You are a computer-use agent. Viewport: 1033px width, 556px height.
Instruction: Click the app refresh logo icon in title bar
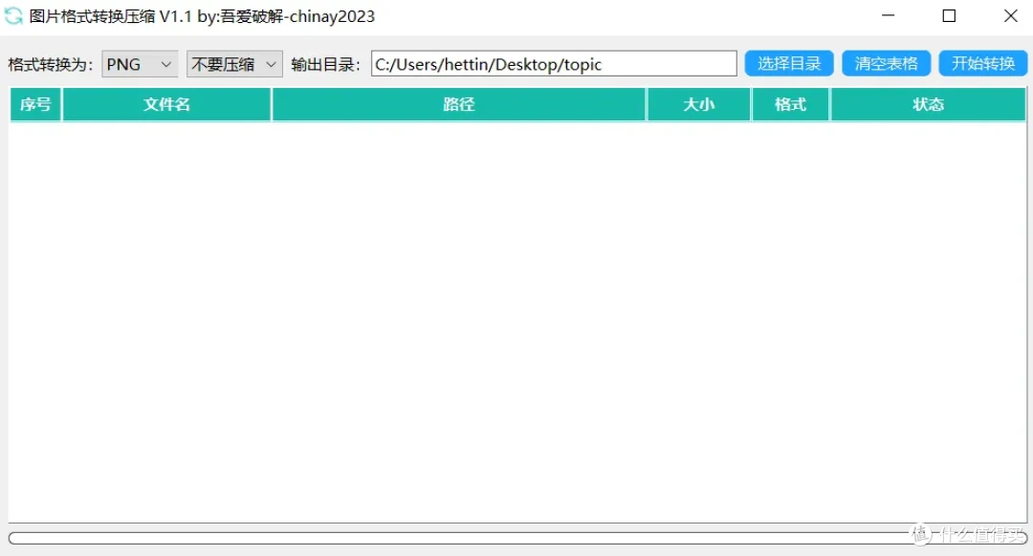point(13,16)
